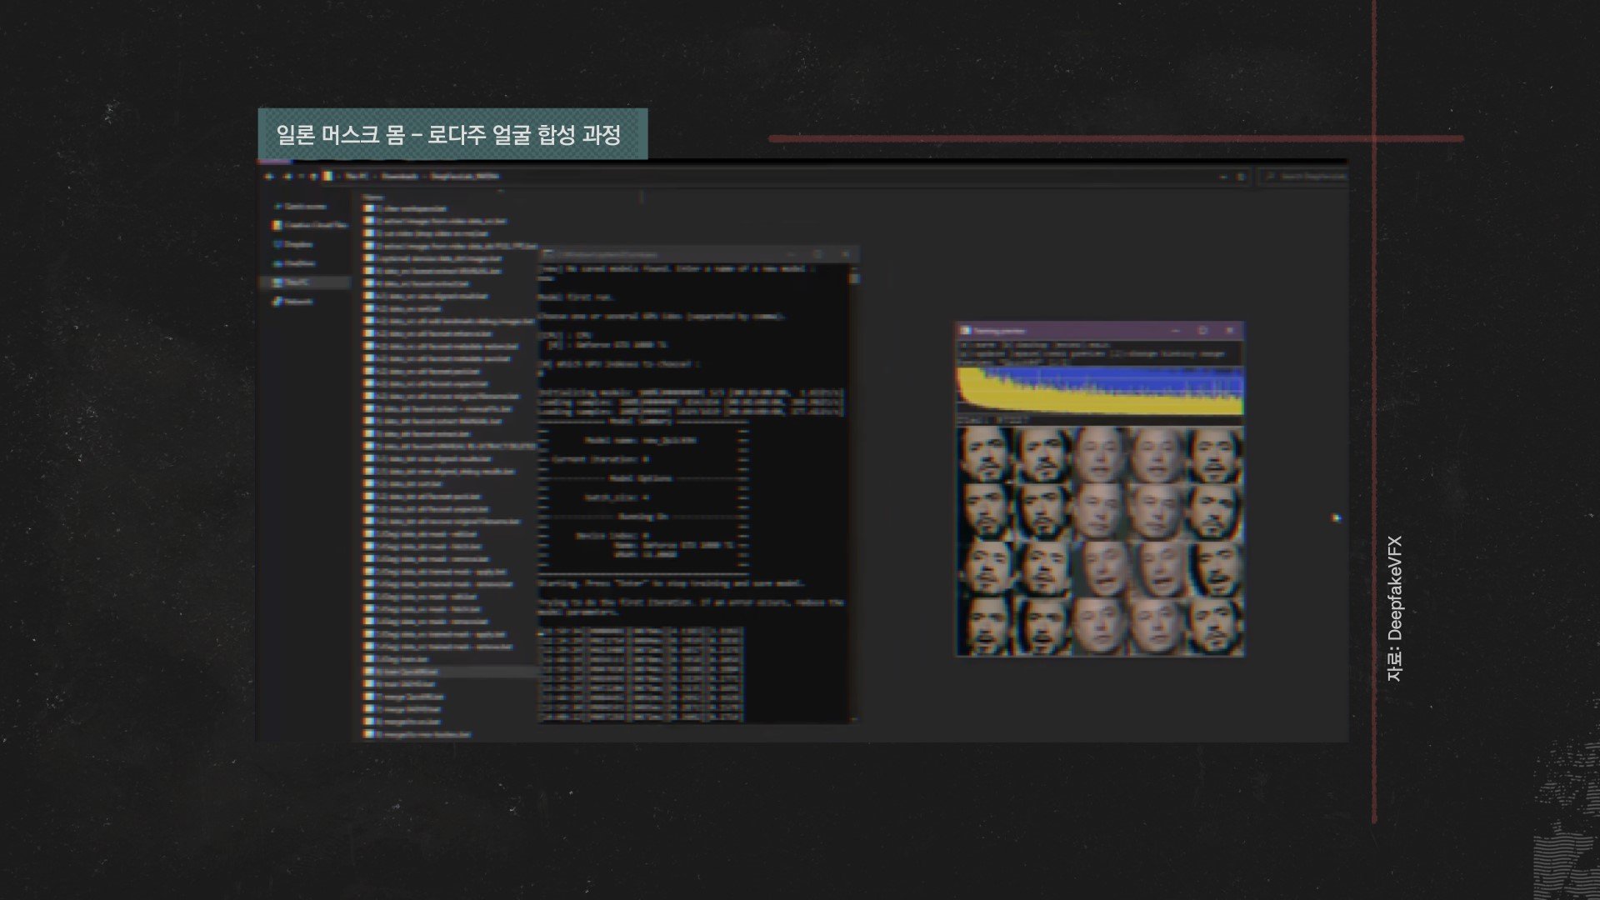Click the up-one-level arrow in Explorer
The width and height of the screenshot is (1600, 900).
coord(313,177)
